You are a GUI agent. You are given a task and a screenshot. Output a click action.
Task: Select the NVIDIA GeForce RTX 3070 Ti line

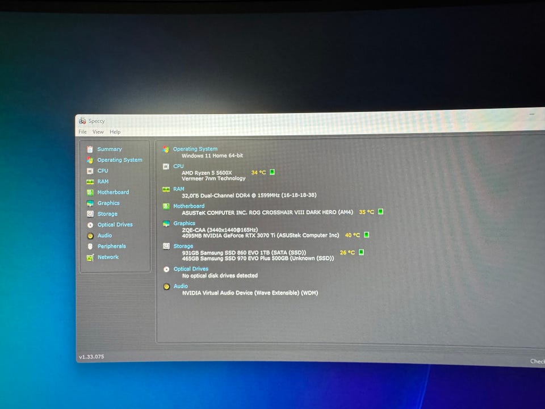coord(261,235)
